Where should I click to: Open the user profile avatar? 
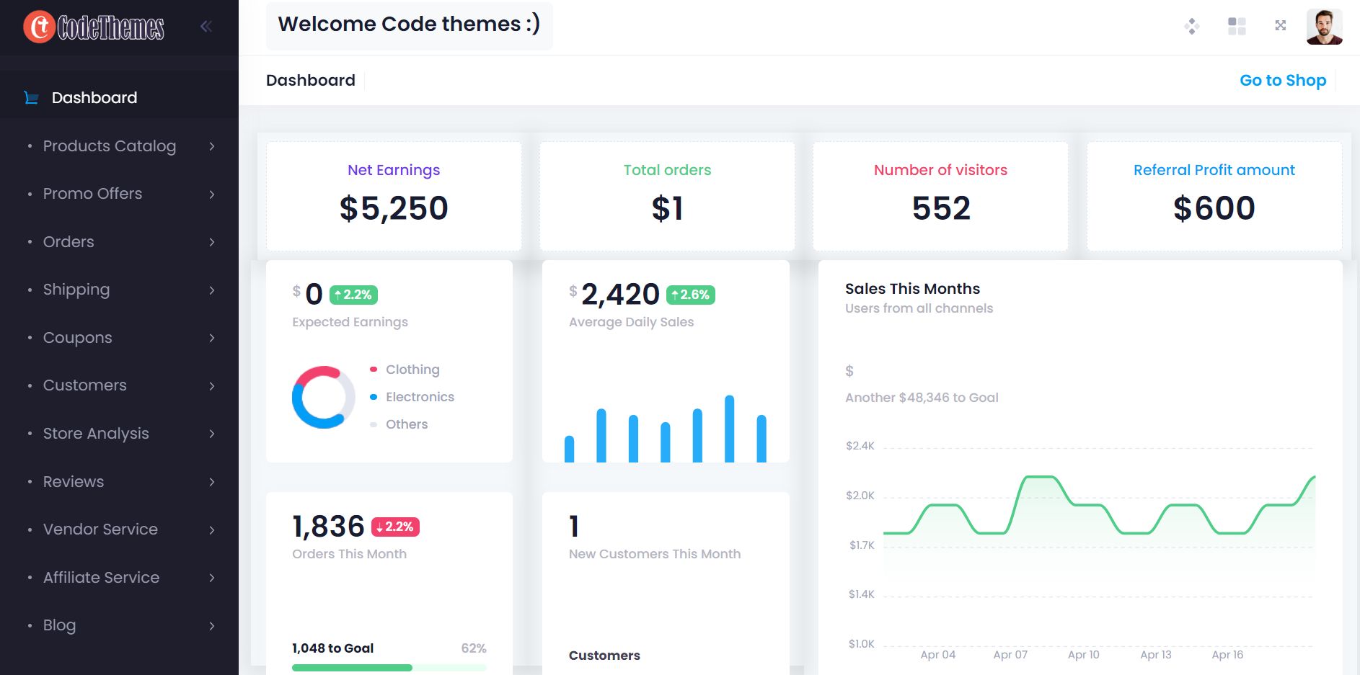[1324, 27]
